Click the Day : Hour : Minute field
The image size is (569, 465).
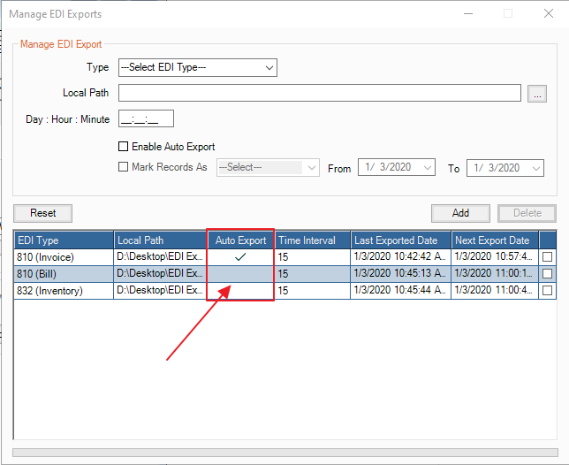coord(146,119)
